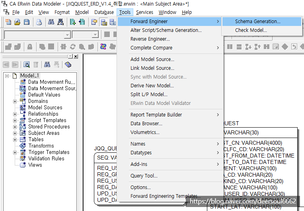This screenshot has height=211, width=304.
Task: Open the View menu
Action: [x=44, y=12]
